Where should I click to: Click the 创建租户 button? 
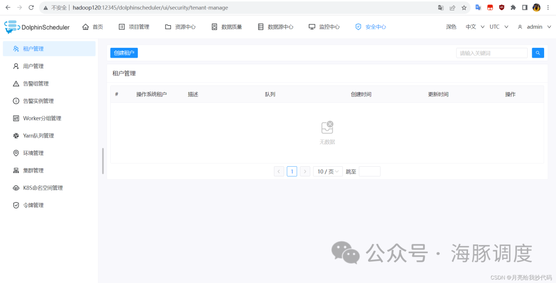click(x=124, y=53)
